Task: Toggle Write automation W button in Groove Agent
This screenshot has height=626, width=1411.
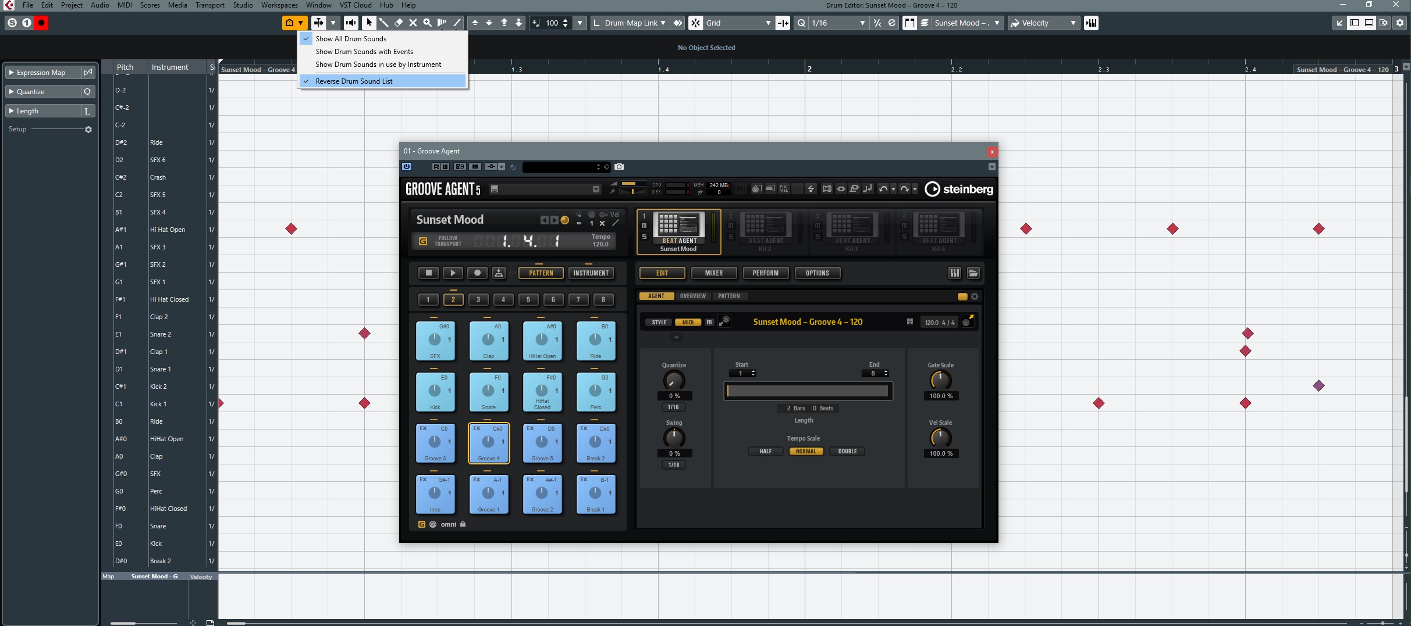Action: (445, 167)
